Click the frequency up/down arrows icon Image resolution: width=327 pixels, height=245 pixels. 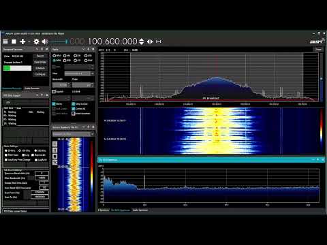(141, 42)
